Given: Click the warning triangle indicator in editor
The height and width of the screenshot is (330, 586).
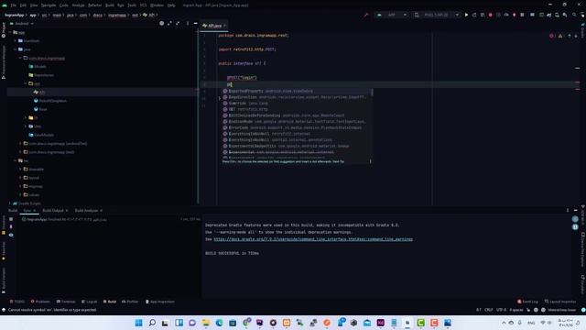Looking at the screenshot, I should pos(560,36).
